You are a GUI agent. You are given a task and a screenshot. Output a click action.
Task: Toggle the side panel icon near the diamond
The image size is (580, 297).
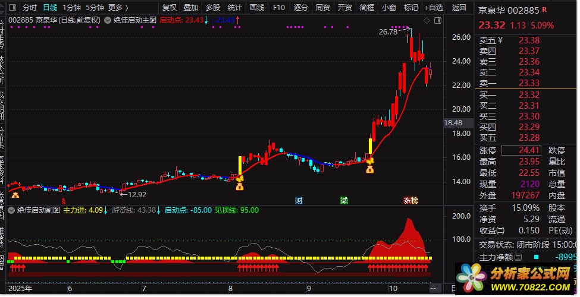coord(438,21)
